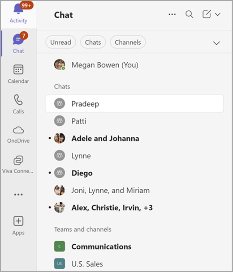Open the Viva Connections icon
The width and height of the screenshot is (233, 272).
tap(18, 160)
